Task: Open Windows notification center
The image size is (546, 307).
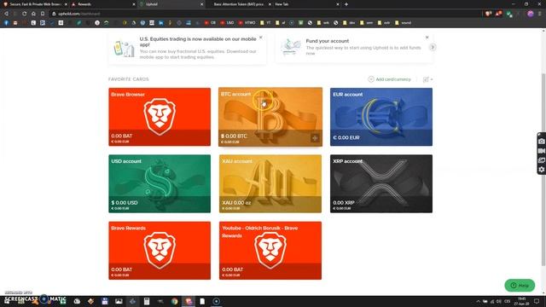Action: click(537, 301)
